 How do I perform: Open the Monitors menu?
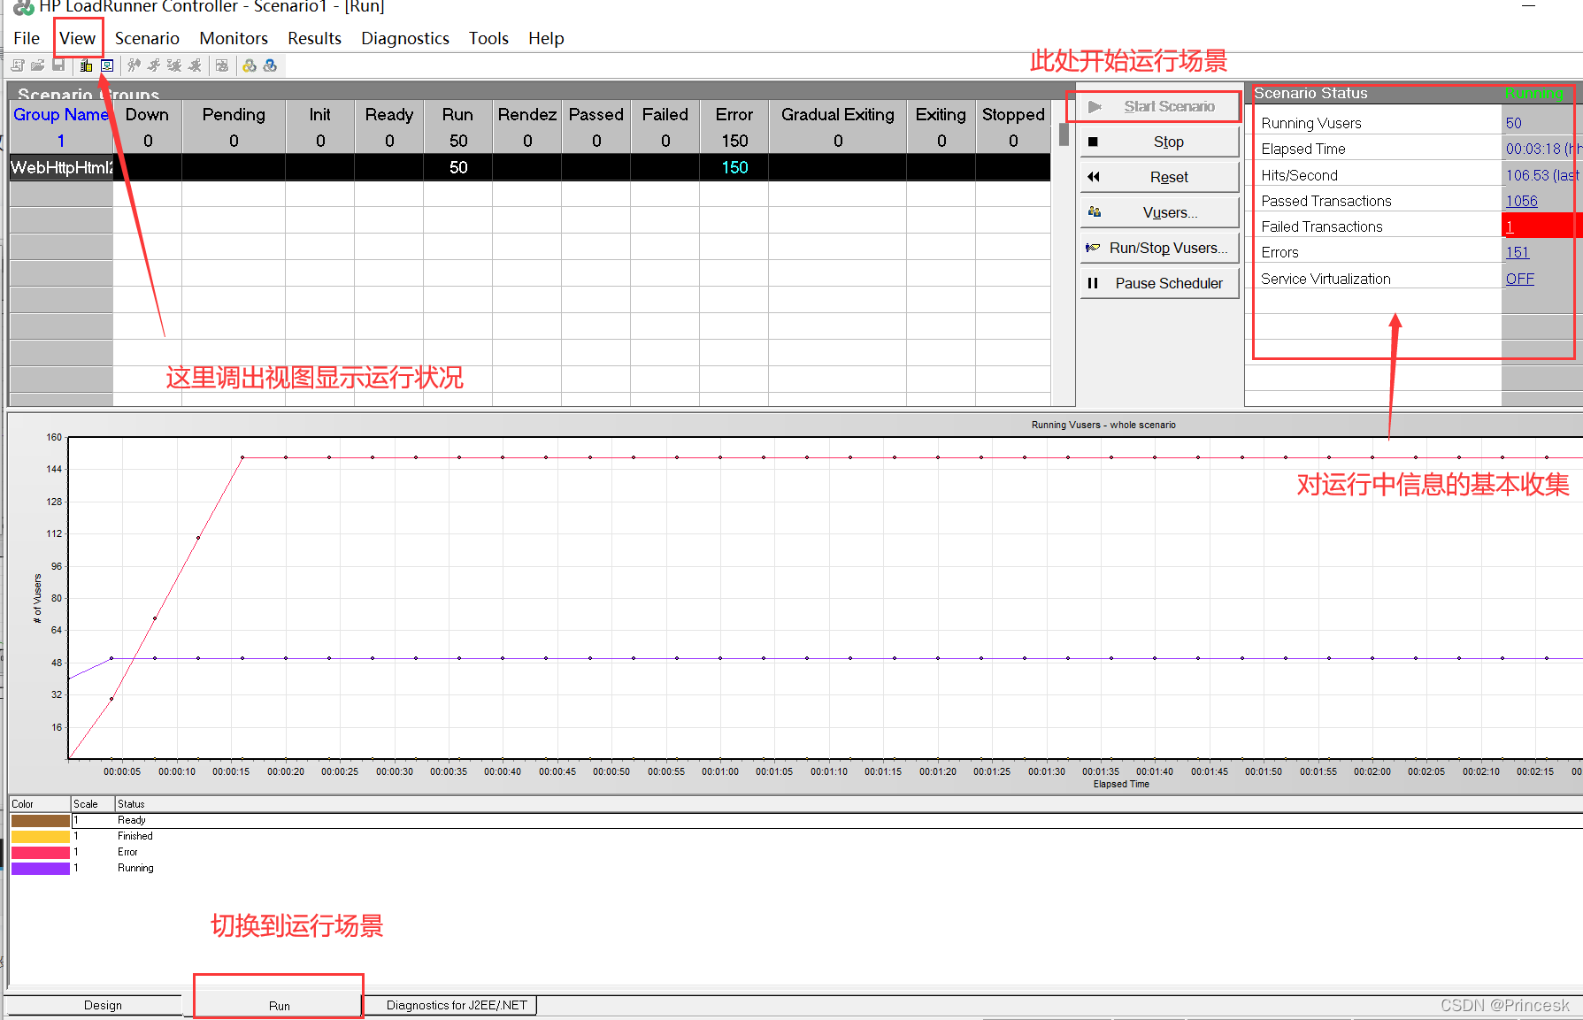pos(234,38)
